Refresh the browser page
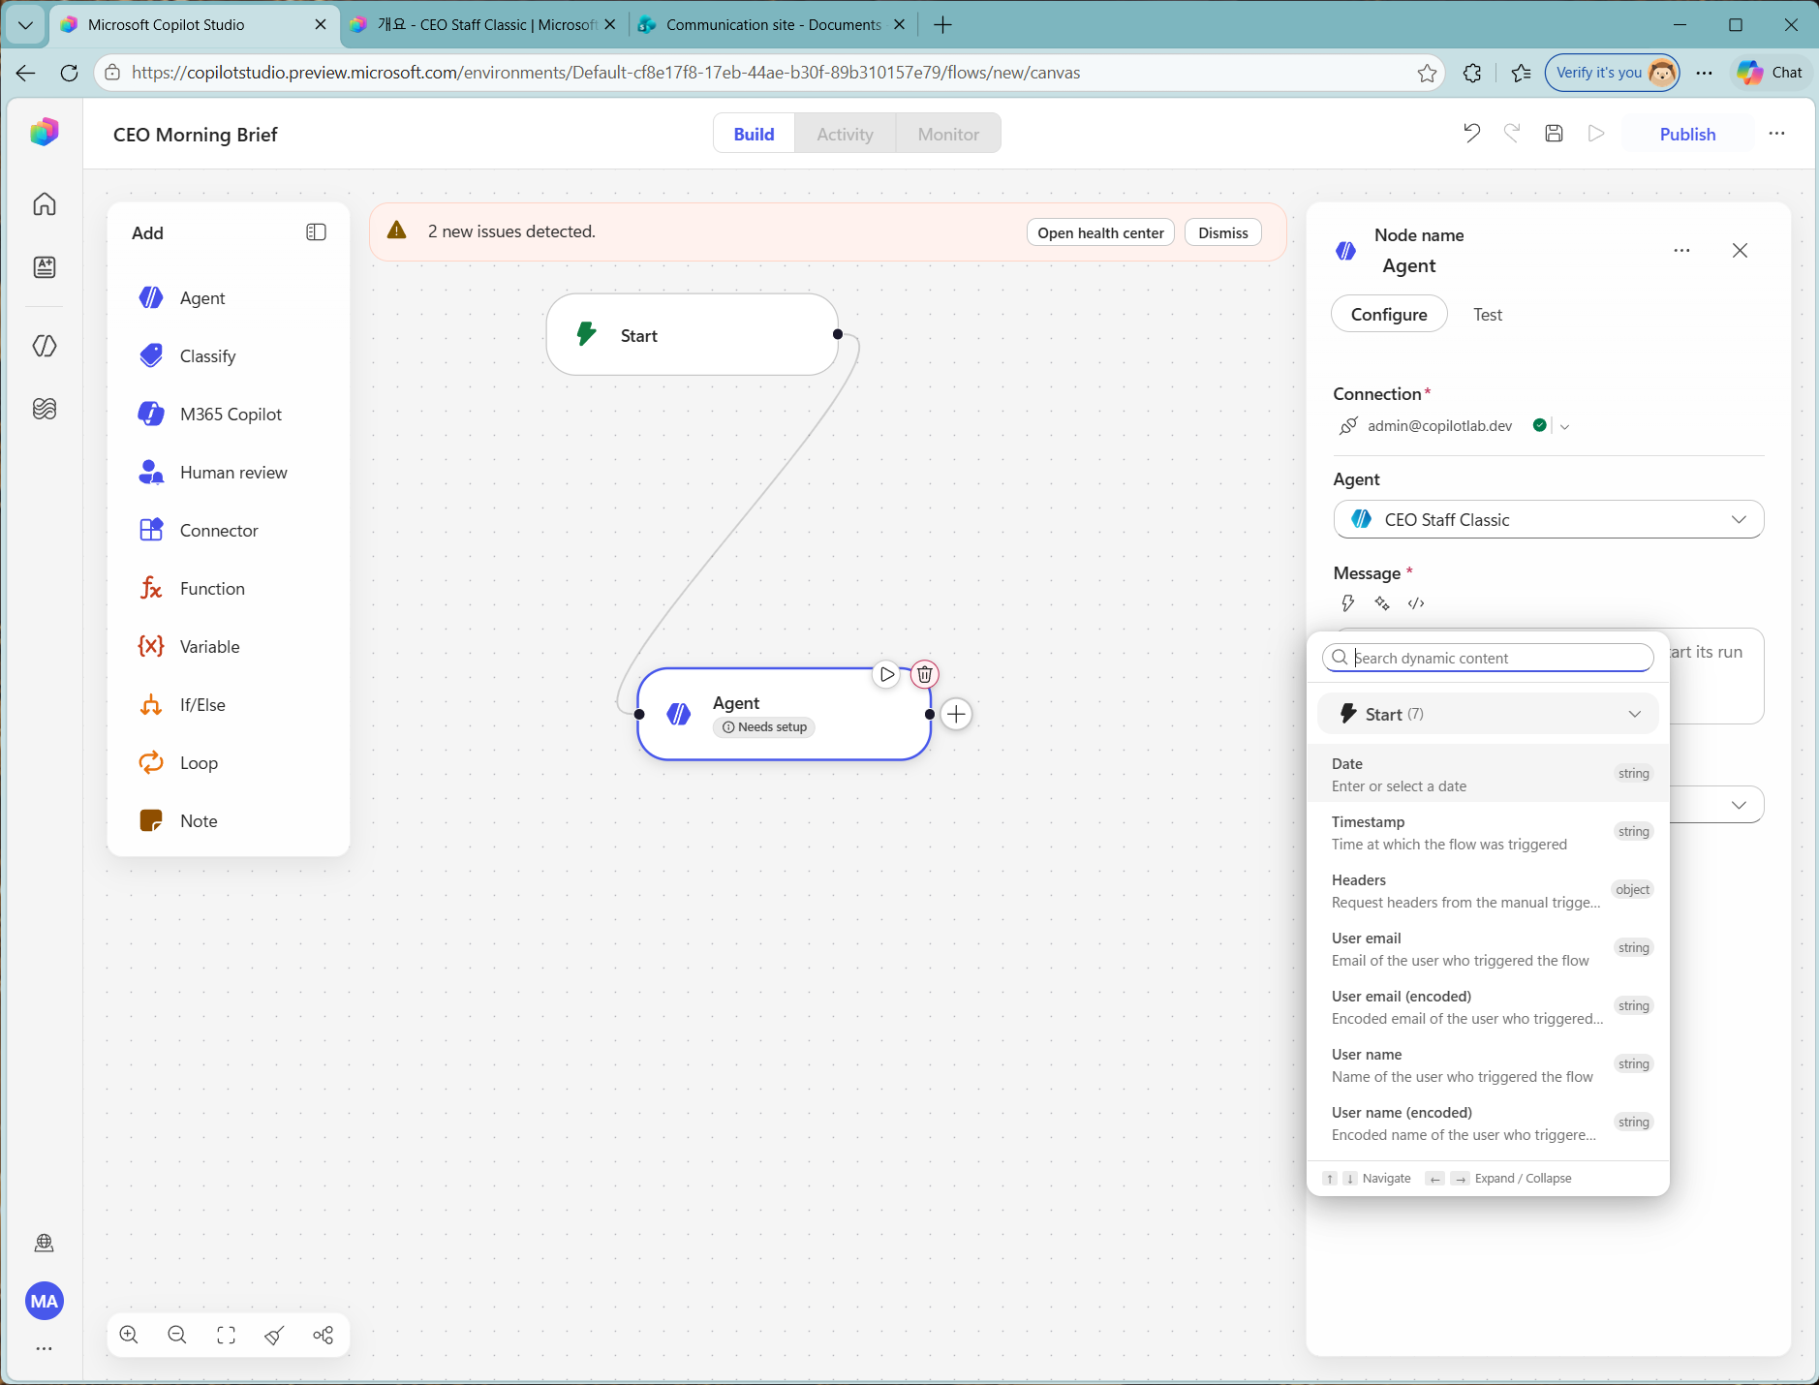Viewport: 1819px width, 1385px height. click(x=69, y=73)
